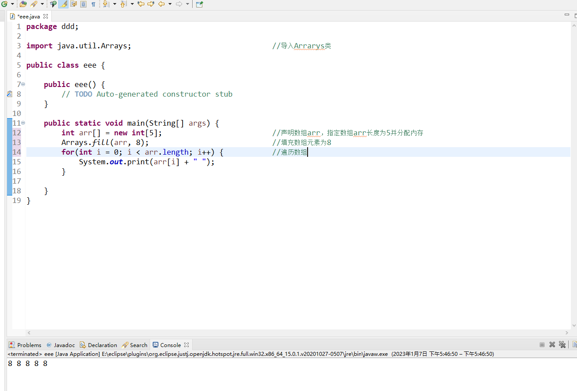Screen dimensions: 577x391
Task: Toggle the Mark Occurrences highlighter icon
Action: point(63,4)
